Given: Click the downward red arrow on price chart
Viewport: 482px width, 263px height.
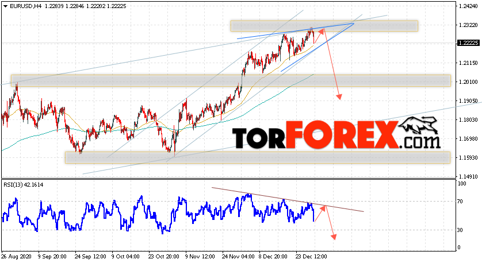Looking at the screenshot, I should click(332, 64).
